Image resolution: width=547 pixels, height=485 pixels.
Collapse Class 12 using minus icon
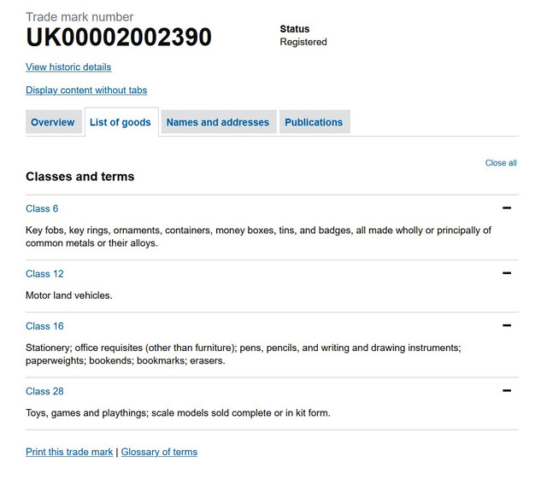pyautogui.click(x=507, y=273)
